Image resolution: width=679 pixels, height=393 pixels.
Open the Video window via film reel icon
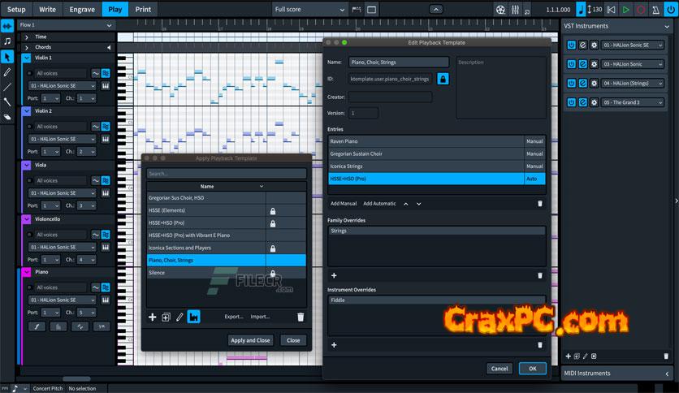[500, 9]
